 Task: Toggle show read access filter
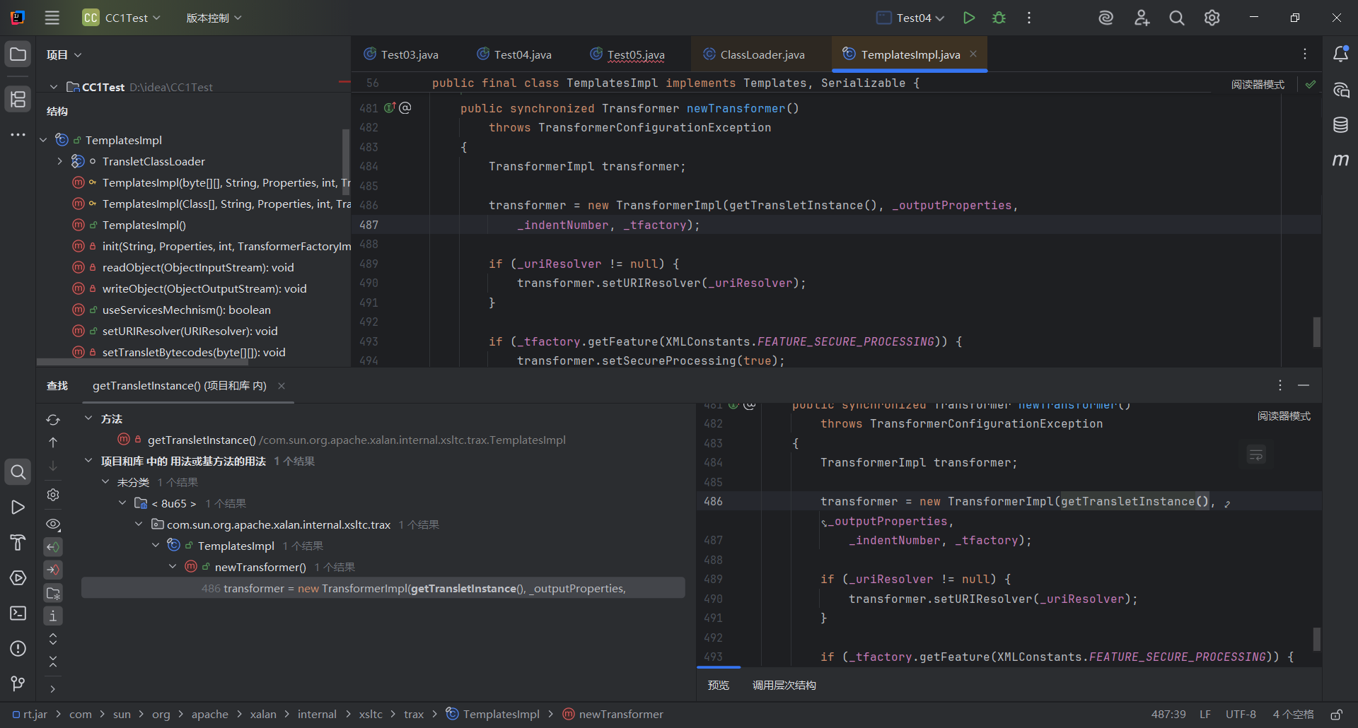coord(53,547)
